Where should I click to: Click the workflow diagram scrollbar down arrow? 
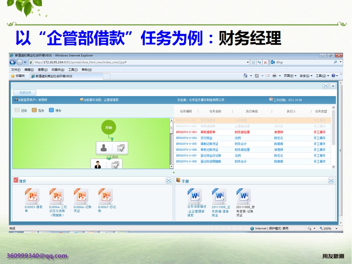[x=172, y=166]
